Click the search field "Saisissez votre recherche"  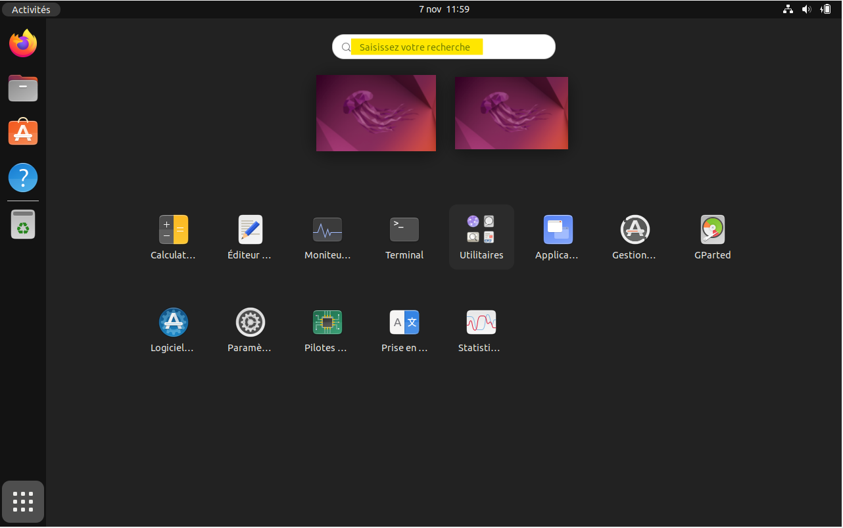click(x=444, y=47)
